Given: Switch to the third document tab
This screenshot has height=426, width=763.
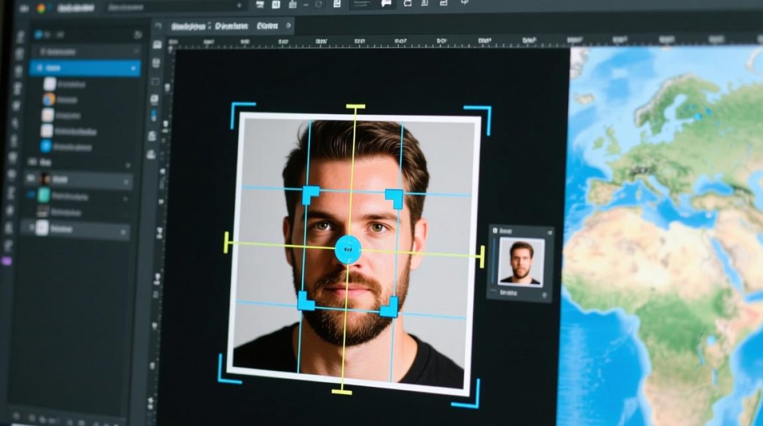Looking at the screenshot, I should (267, 26).
